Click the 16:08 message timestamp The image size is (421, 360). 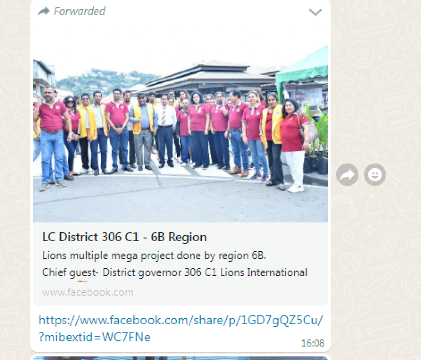(313, 343)
